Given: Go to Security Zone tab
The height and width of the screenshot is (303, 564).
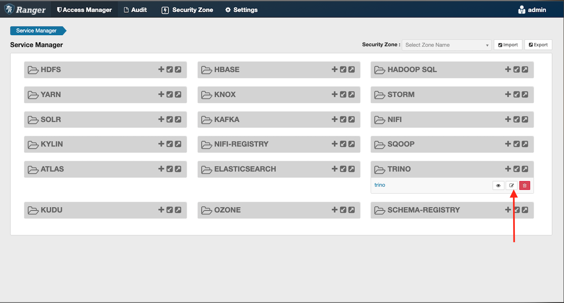Looking at the screenshot, I should (x=187, y=10).
